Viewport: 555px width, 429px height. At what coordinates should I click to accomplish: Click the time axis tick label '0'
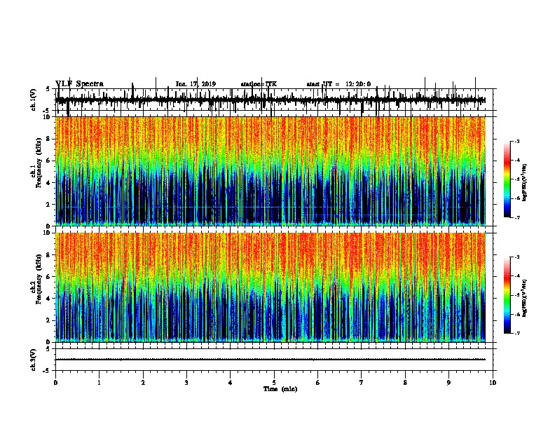pos(55,383)
